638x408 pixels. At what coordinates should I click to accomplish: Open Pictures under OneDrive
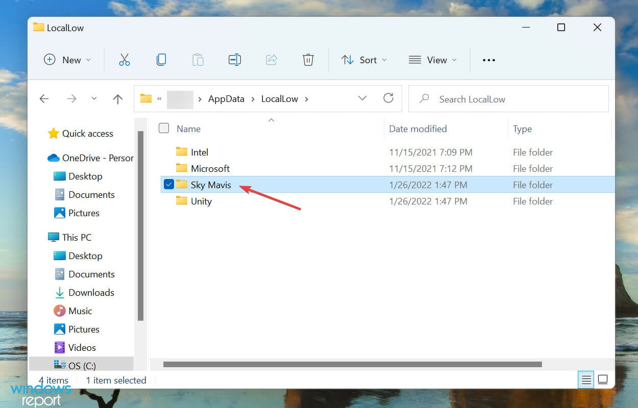tap(77, 213)
